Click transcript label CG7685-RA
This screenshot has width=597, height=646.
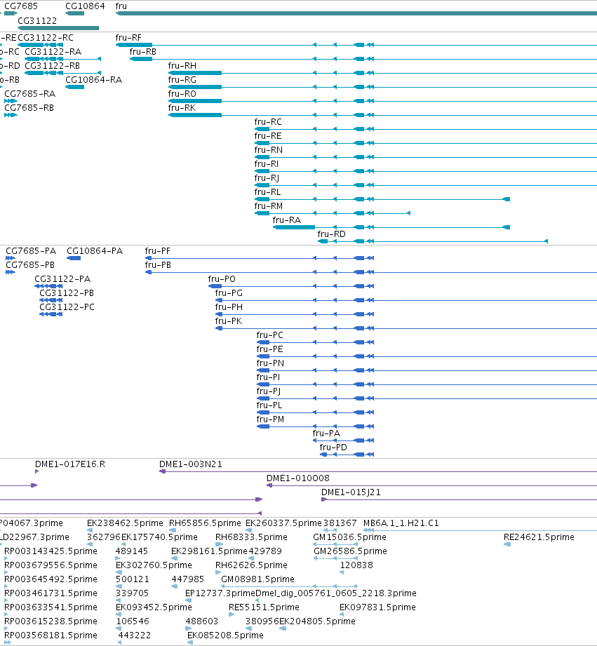29,93
